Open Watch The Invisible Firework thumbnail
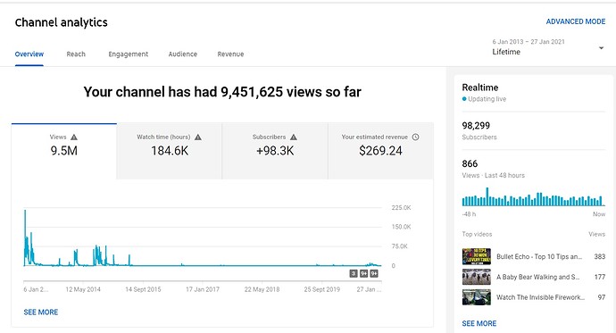The width and height of the screenshot is (616, 333). (x=477, y=297)
